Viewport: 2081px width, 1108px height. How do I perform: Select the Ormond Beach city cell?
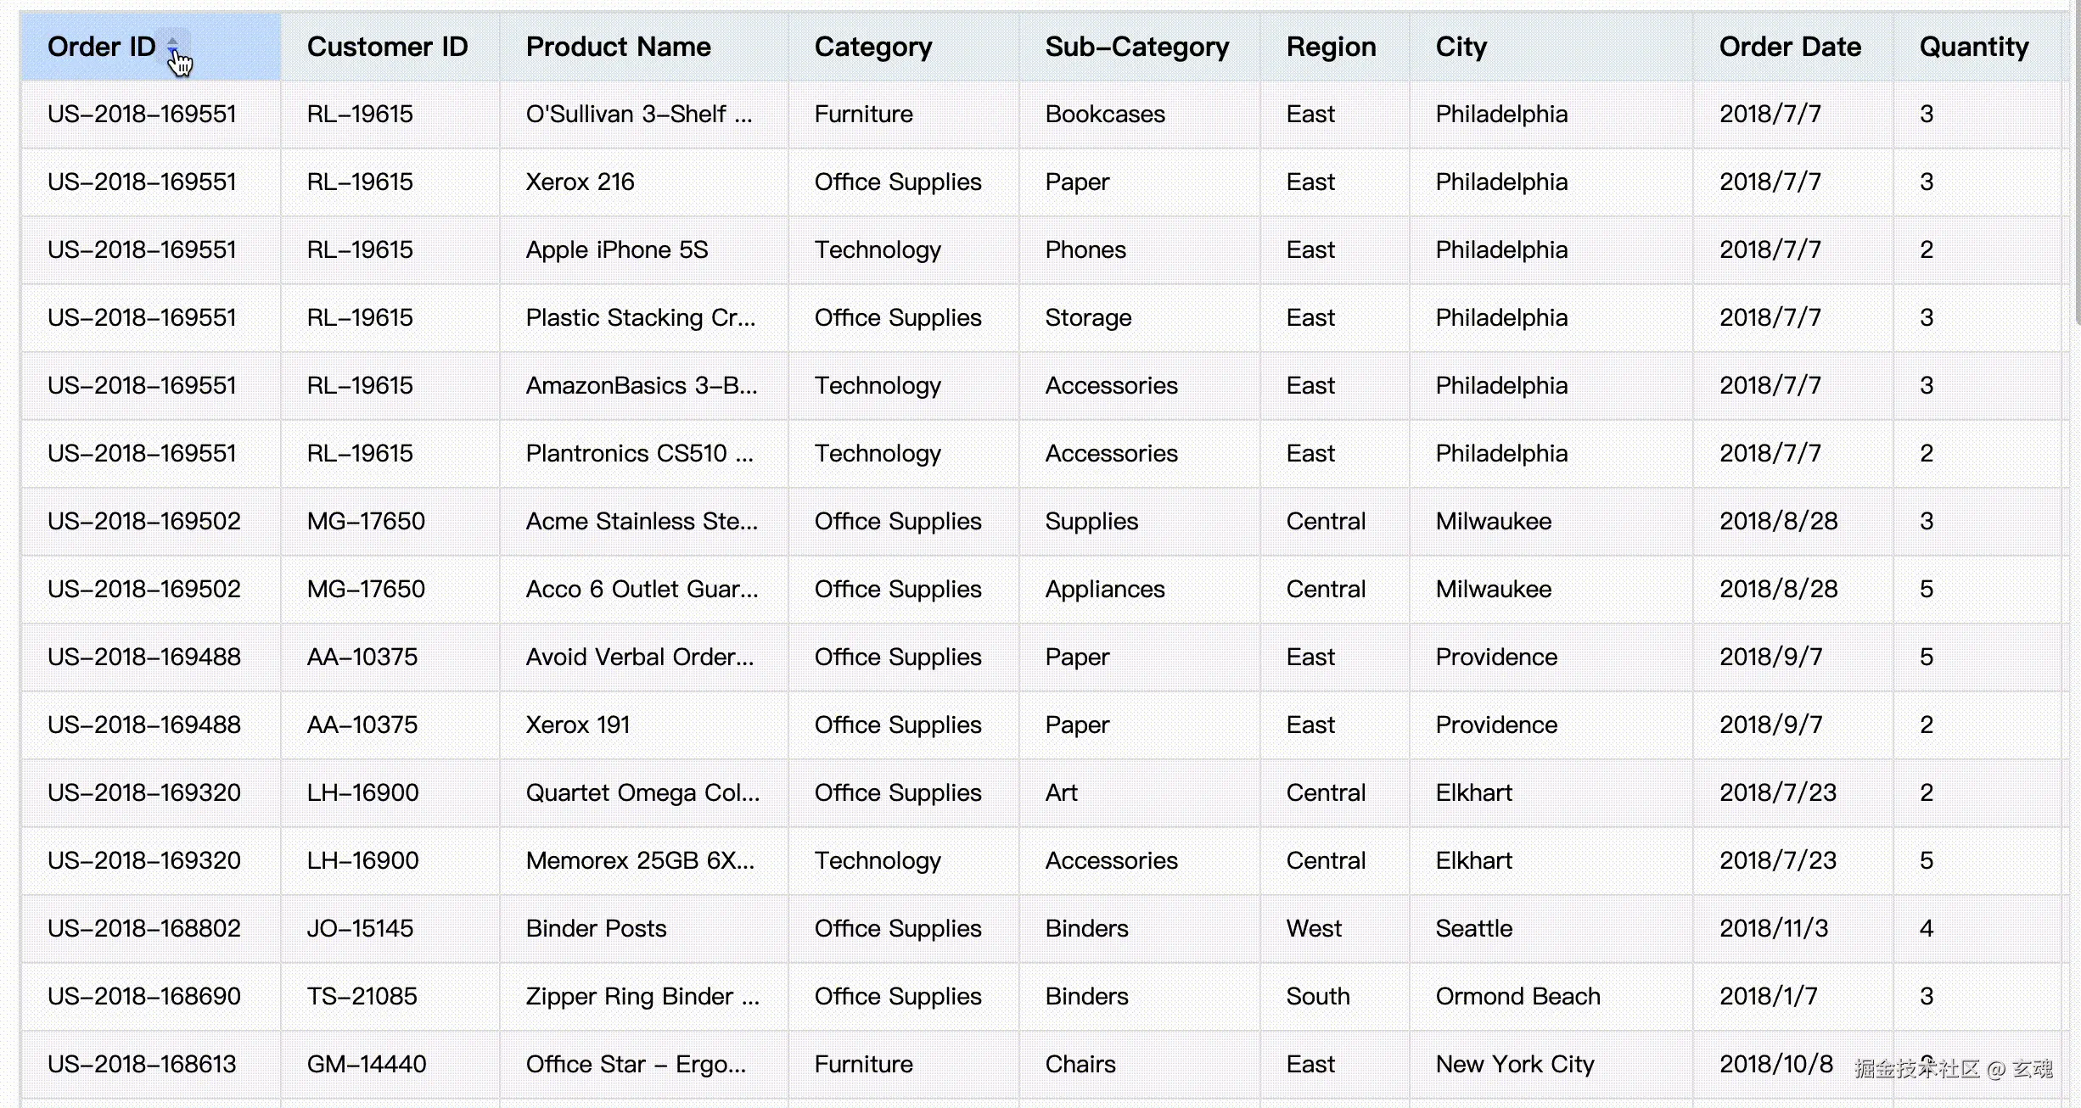coord(1517,996)
